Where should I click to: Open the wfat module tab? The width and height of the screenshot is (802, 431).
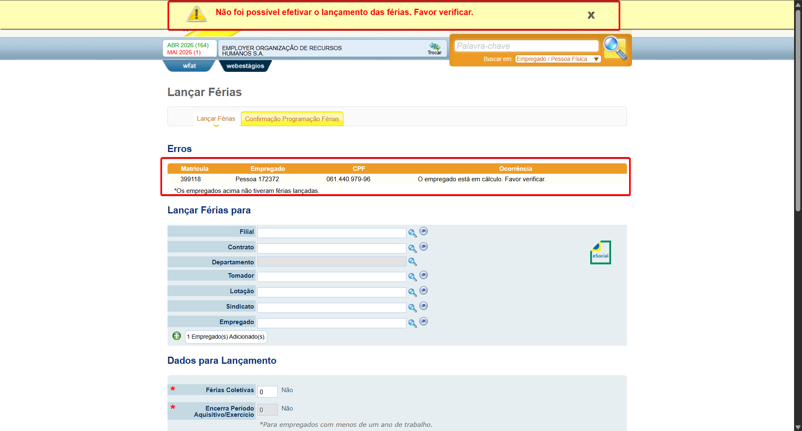coord(189,66)
